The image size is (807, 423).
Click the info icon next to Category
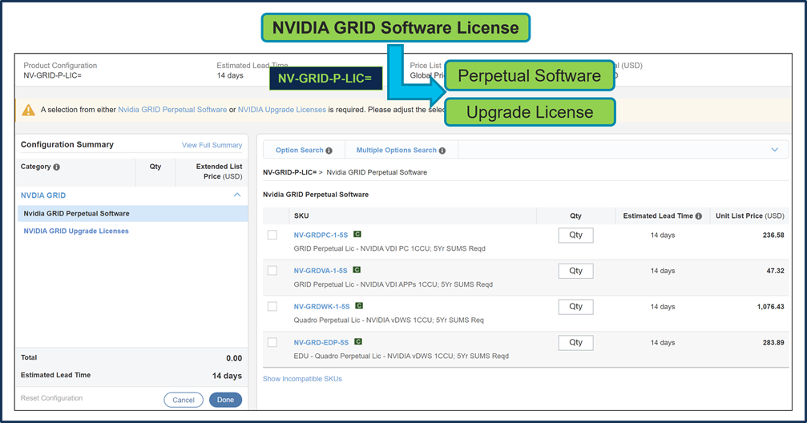tap(57, 167)
